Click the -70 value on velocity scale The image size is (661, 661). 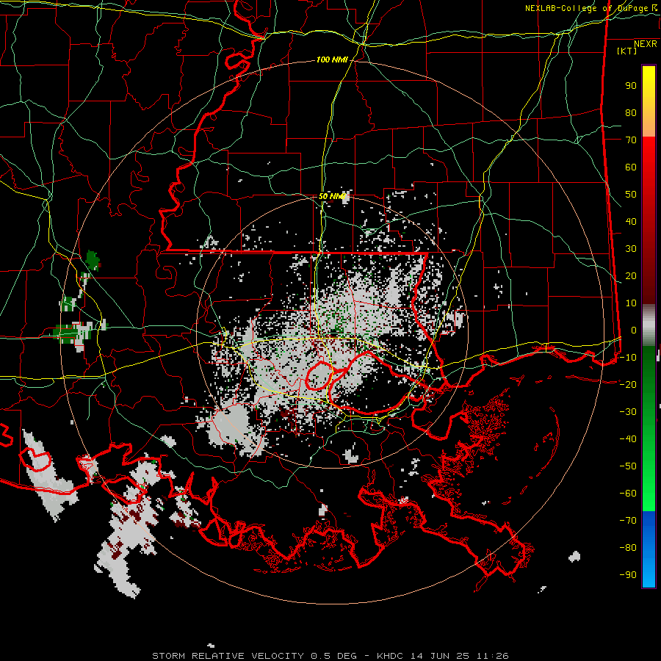pos(628,521)
